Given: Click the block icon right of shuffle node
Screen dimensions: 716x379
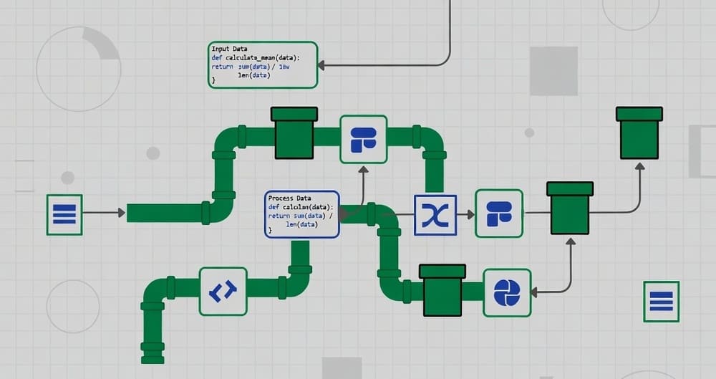Looking at the screenshot, I should pyautogui.click(x=499, y=214).
